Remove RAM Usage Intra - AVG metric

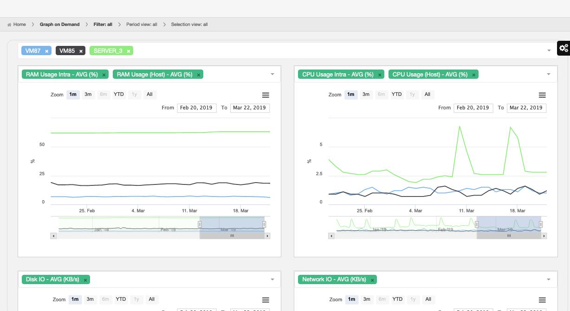click(104, 75)
